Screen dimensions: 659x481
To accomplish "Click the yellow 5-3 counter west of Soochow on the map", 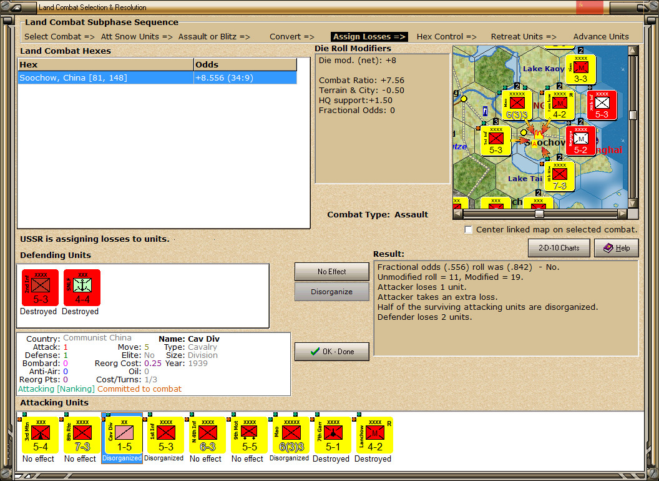I will (496, 141).
